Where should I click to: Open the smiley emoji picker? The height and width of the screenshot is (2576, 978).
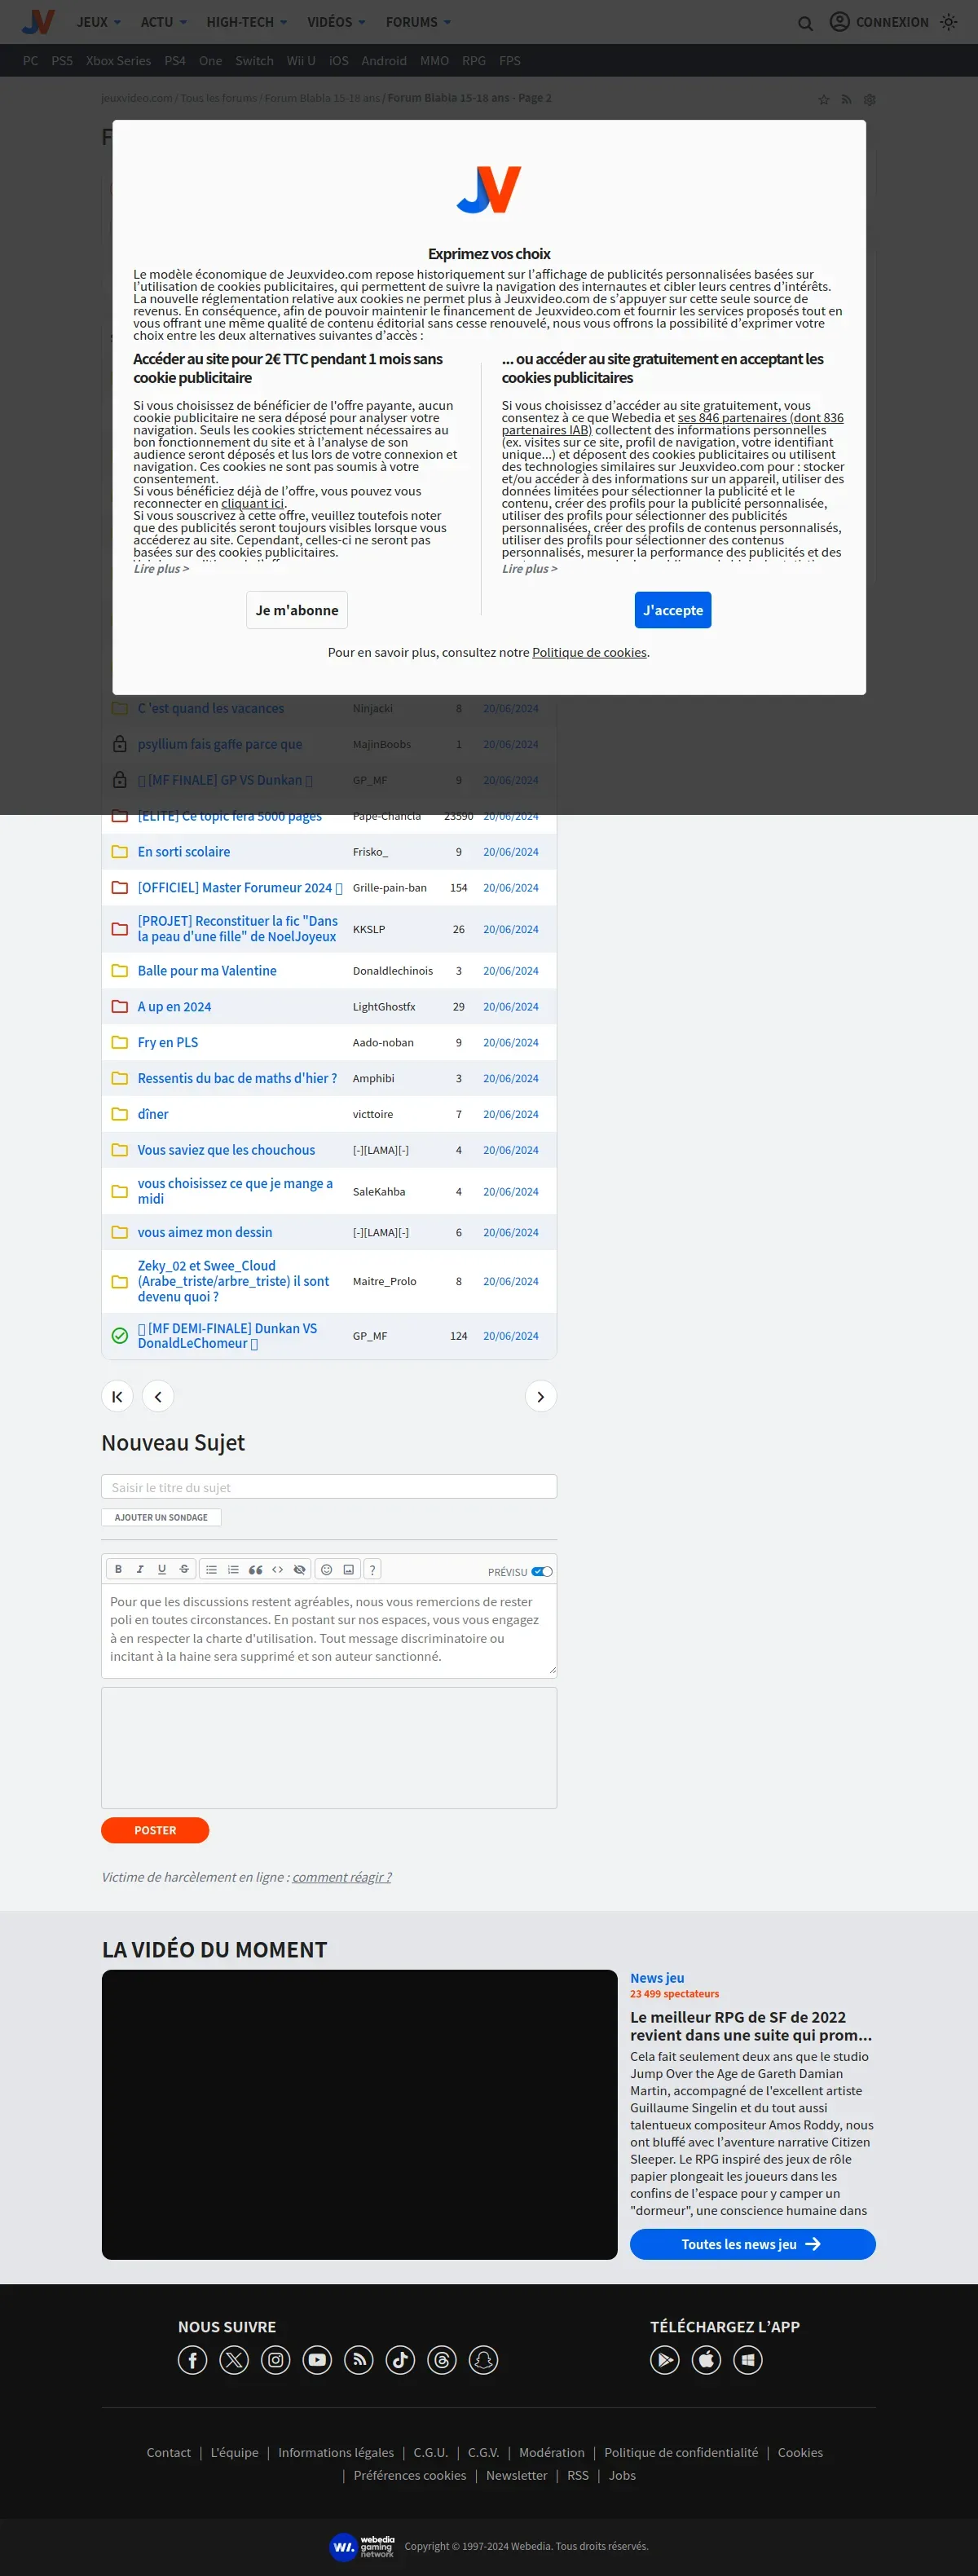pos(326,1569)
